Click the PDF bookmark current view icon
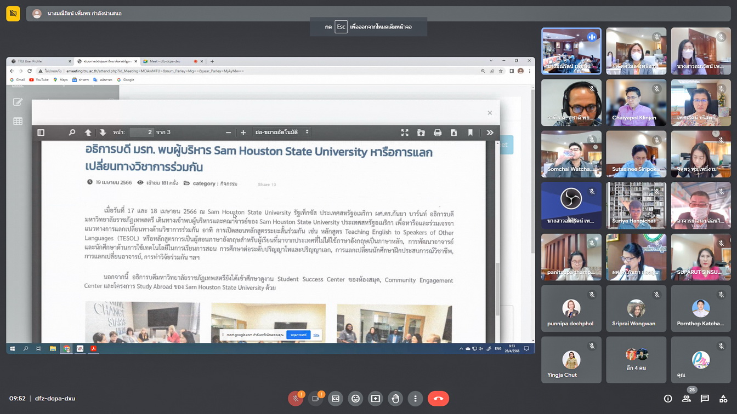This screenshot has width=737, height=414. [470, 133]
